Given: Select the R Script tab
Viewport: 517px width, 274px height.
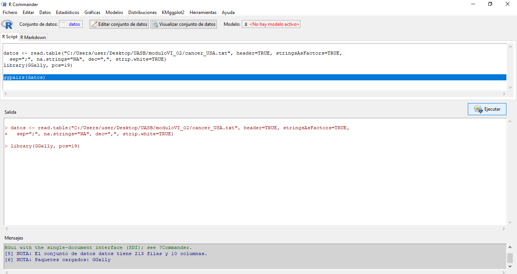Looking at the screenshot, I should coord(10,37).
